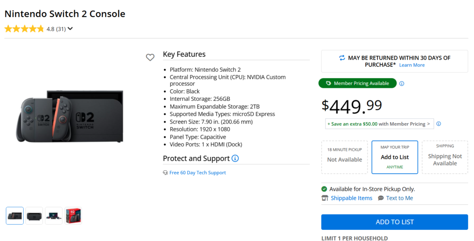Open the Learn More return policy link

coord(412,65)
